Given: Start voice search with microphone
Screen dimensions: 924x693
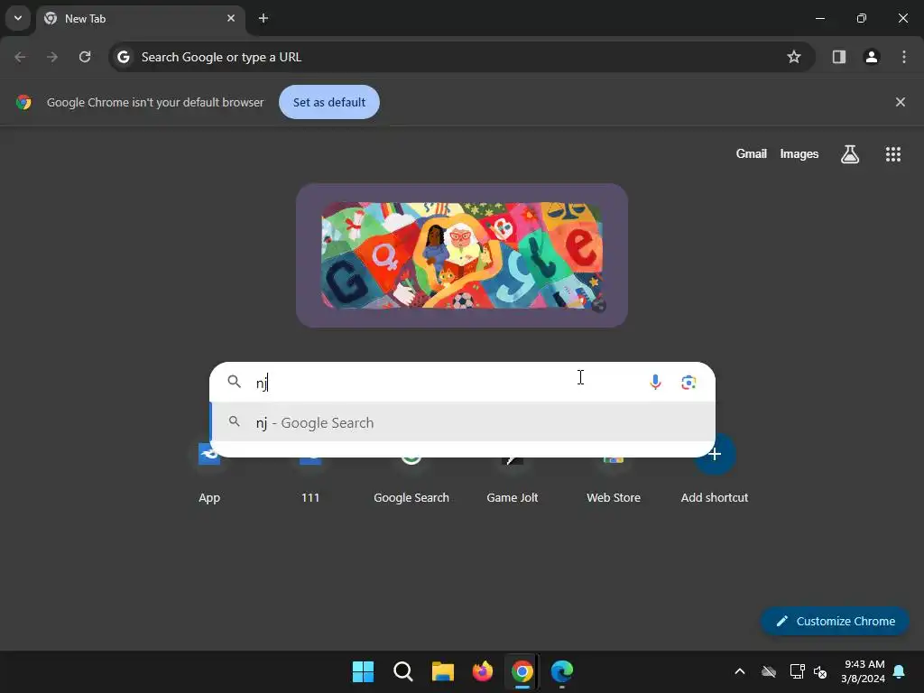Looking at the screenshot, I should (655, 383).
